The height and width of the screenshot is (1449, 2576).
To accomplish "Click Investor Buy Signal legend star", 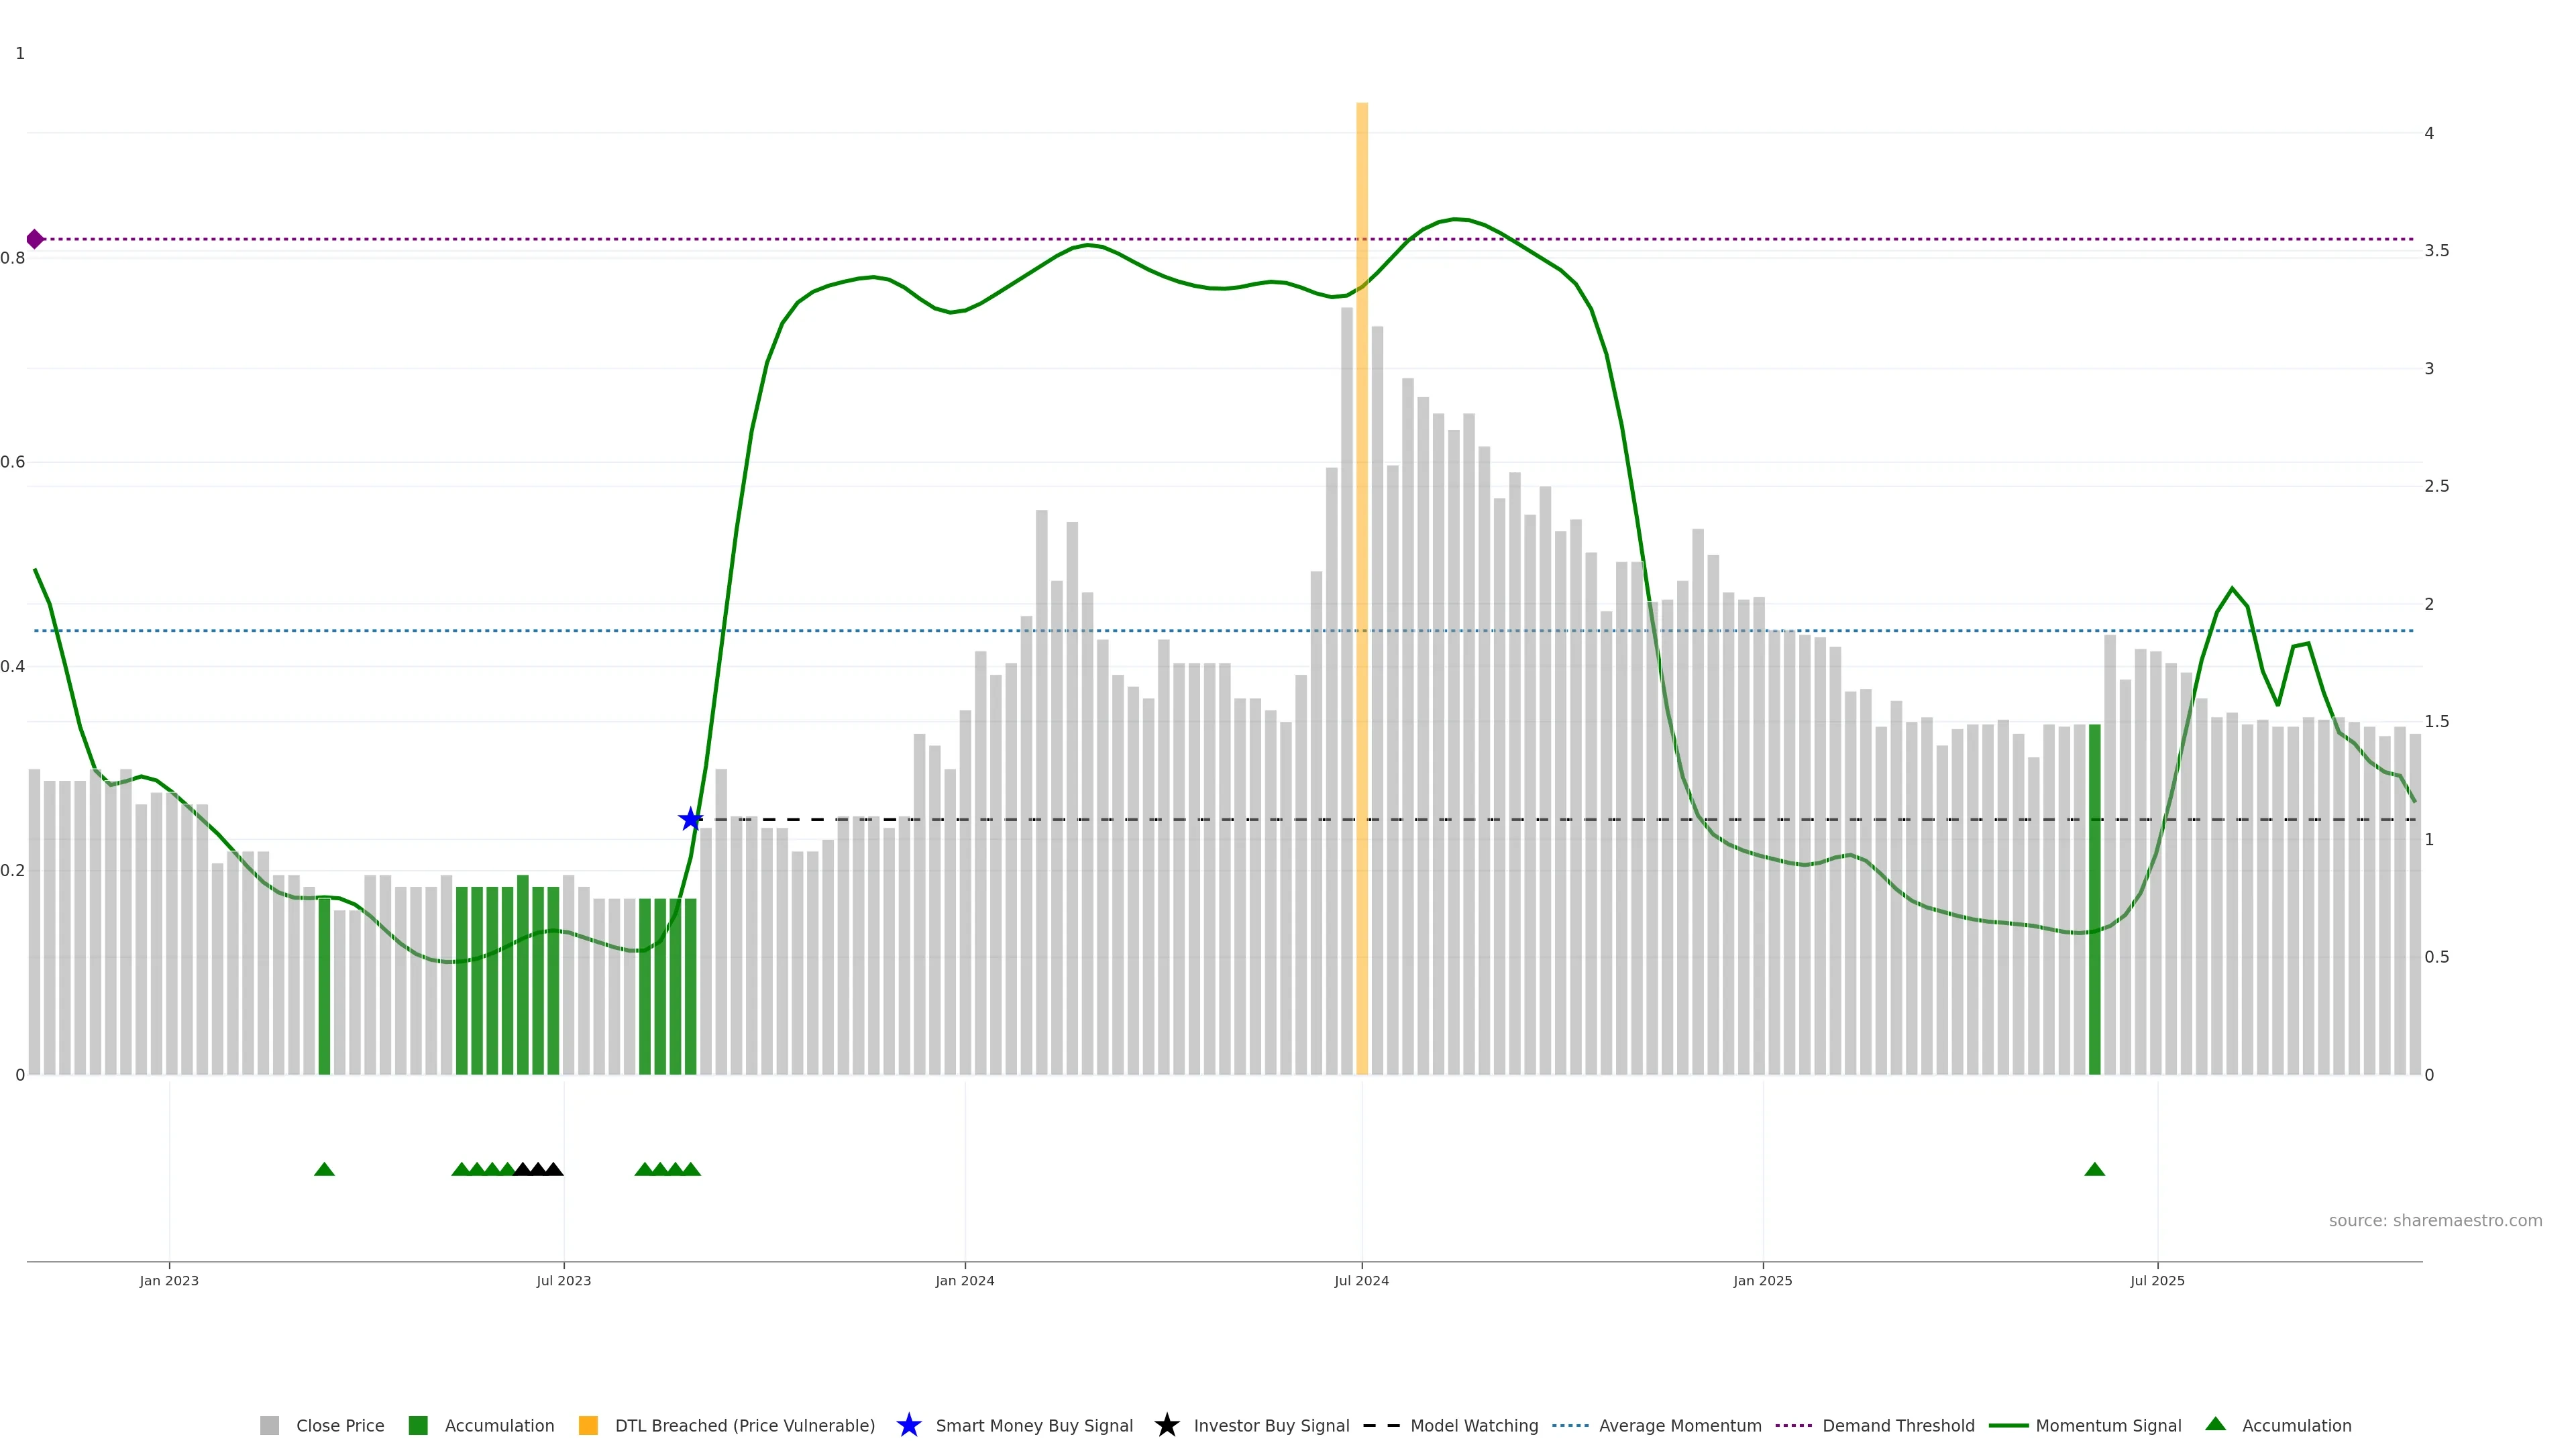I will (1166, 1425).
